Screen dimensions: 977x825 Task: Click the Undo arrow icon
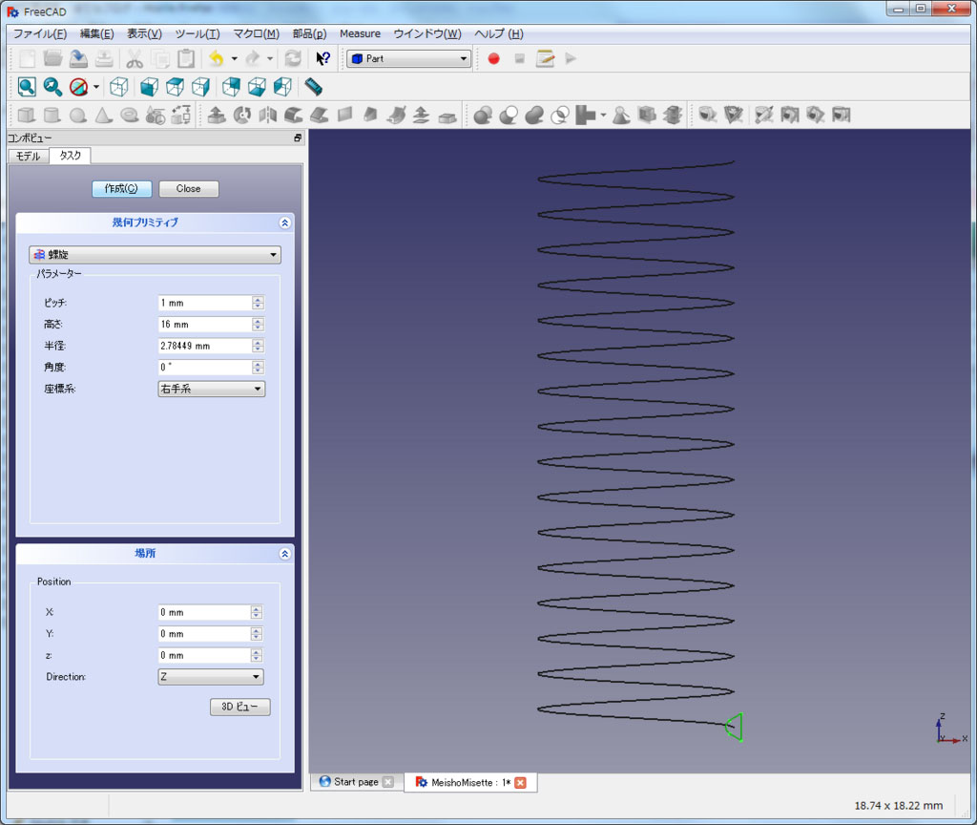pos(217,58)
